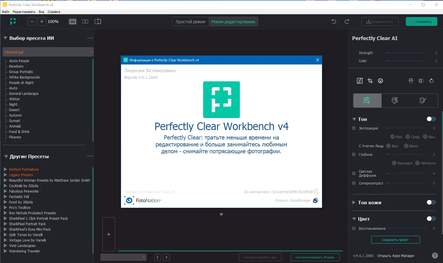Open the histogram tool
443x263 pixels.
(x=360, y=81)
